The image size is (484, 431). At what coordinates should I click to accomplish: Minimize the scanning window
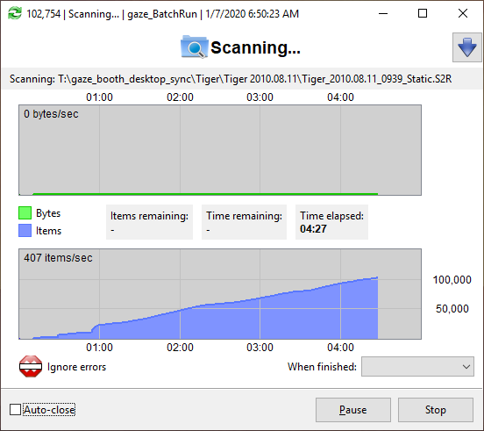pos(383,13)
